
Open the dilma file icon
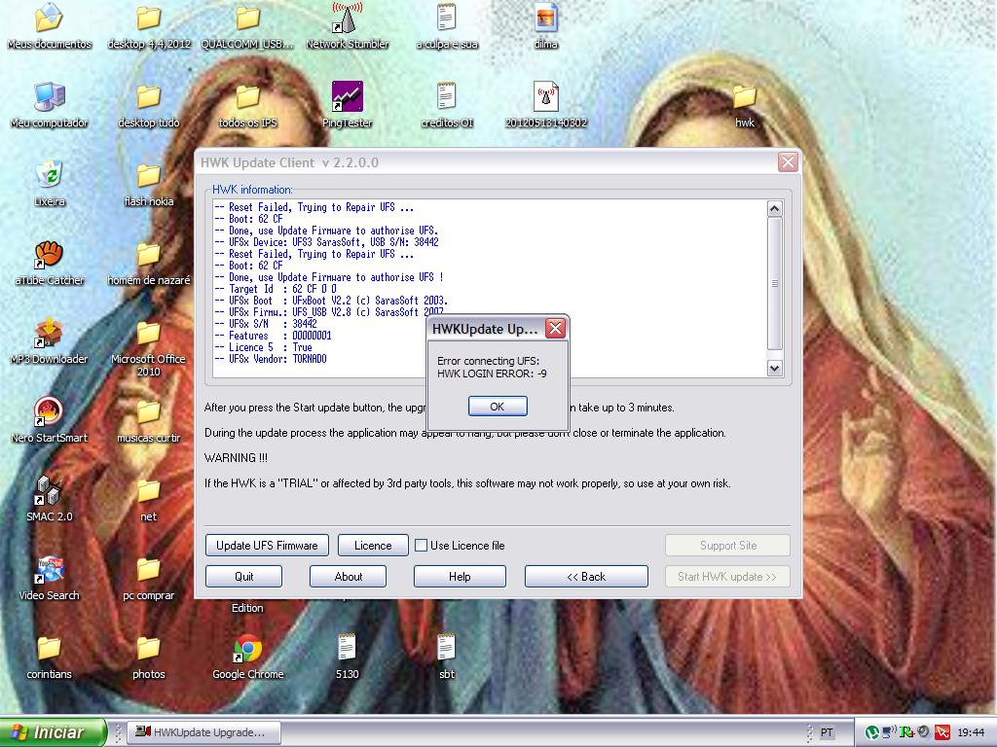tap(545, 27)
